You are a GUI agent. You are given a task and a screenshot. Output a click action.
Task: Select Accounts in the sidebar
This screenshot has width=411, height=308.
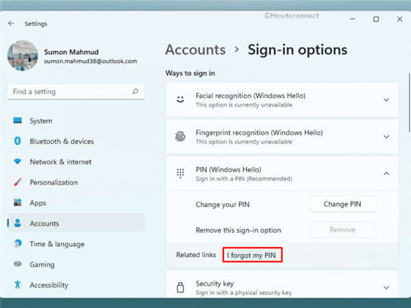point(45,224)
